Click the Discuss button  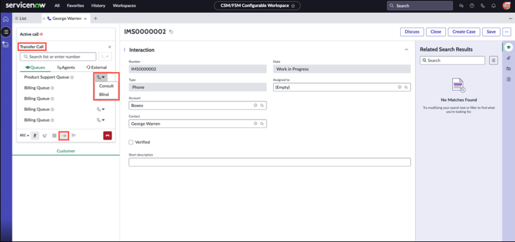pos(412,32)
